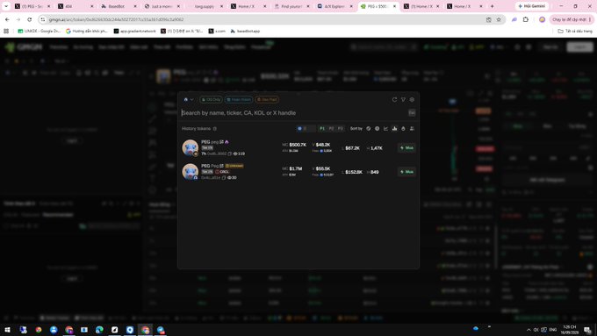Click the buy button for PEG with $500.7K MC
Screen dimensions: 597x336
pyautogui.click(x=406, y=148)
